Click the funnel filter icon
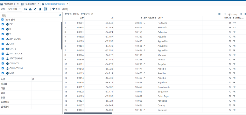Viewport: 246px width, 115px height. coord(53,9)
